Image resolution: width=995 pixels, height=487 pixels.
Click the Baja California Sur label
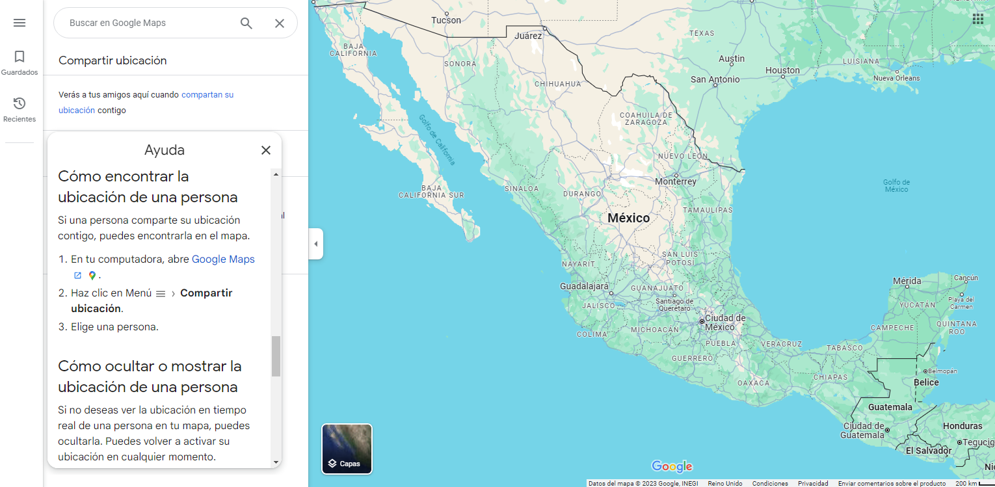pos(431,191)
